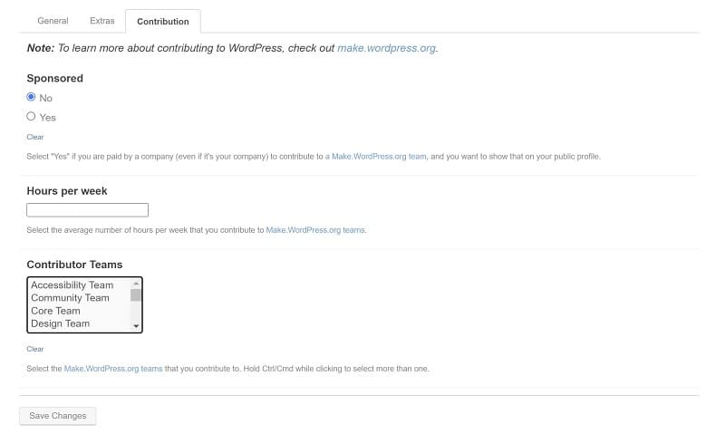Pick Design Team from Contributor Teams
Viewport: 725px width, 434px height.
60,324
